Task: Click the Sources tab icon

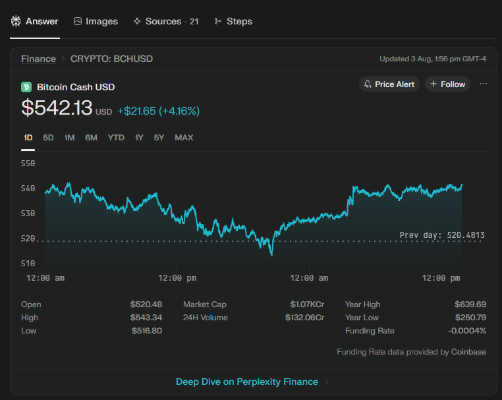Action: coord(137,21)
